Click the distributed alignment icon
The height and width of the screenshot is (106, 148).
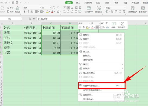tap(80, 12)
